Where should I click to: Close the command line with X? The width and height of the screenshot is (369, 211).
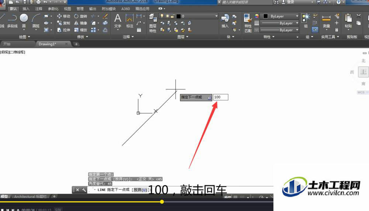tap(77, 190)
